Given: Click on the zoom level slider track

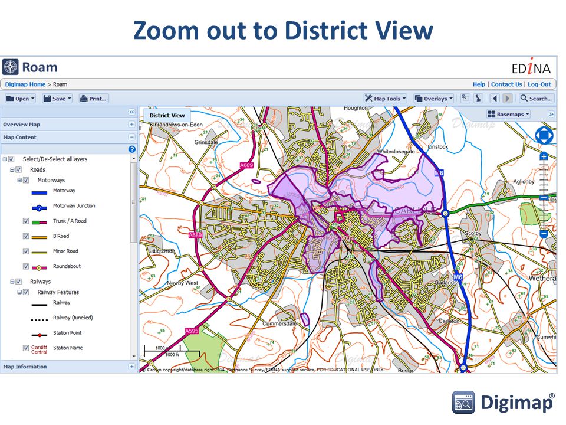Looking at the screenshot, I should [544, 195].
